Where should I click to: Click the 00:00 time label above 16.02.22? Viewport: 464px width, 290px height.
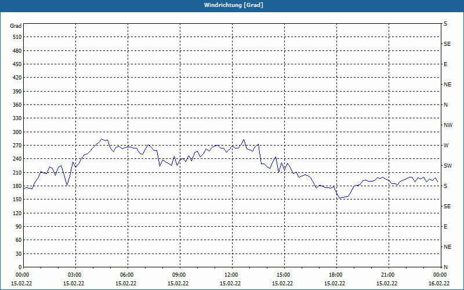pos(440,275)
